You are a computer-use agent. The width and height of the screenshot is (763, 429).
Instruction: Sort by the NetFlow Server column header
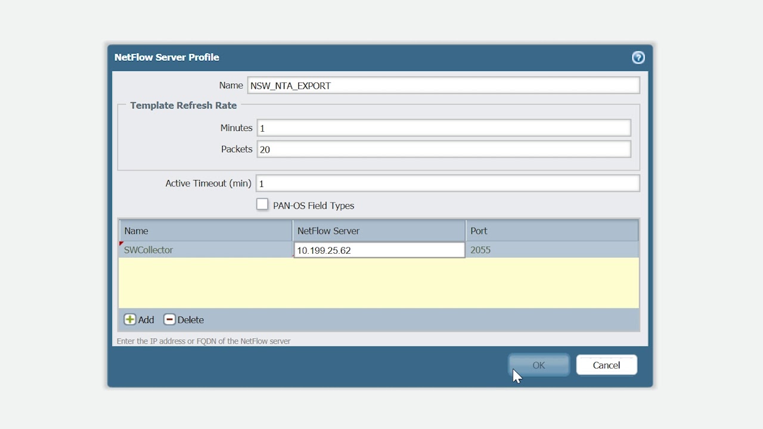pos(379,231)
